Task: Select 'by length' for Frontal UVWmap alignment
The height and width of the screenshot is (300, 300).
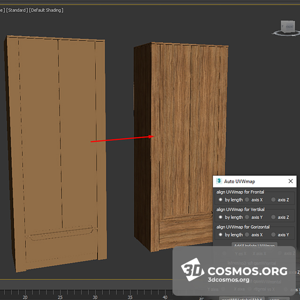Action: pyautogui.click(x=221, y=200)
